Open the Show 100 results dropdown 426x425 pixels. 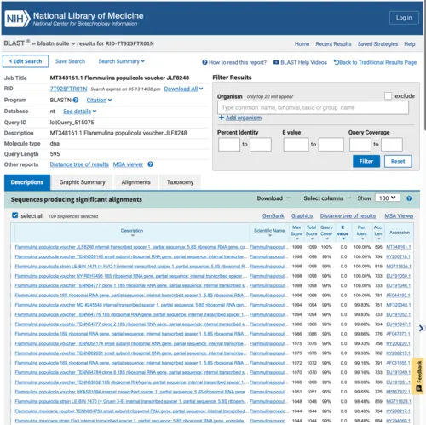pyautogui.click(x=388, y=198)
